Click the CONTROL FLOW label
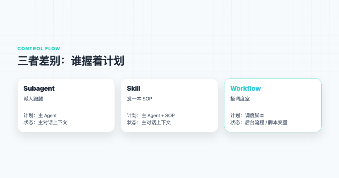Viewport: 339px width, 178px height. click(39, 48)
